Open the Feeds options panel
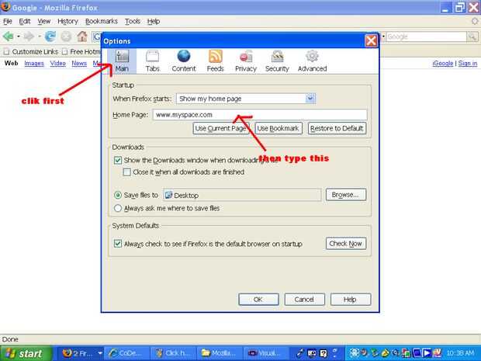 [216, 61]
